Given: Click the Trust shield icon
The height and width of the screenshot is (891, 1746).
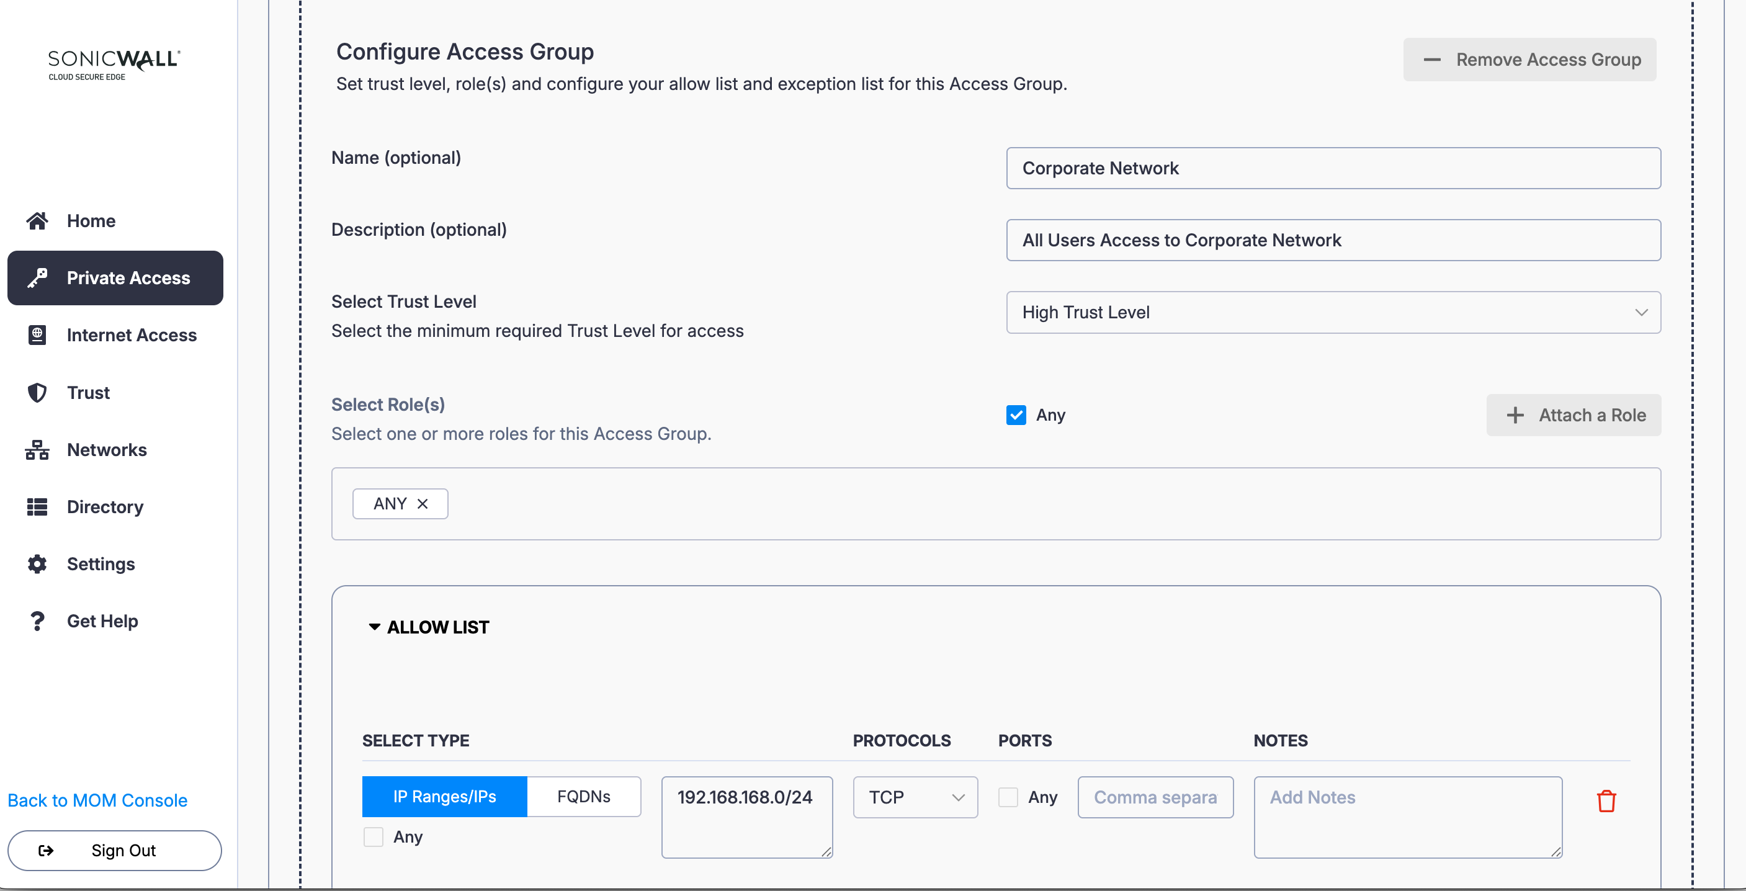Looking at the screenshot, I should 37,392.
